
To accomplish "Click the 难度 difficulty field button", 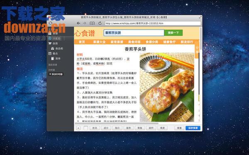I will [162, 128].
